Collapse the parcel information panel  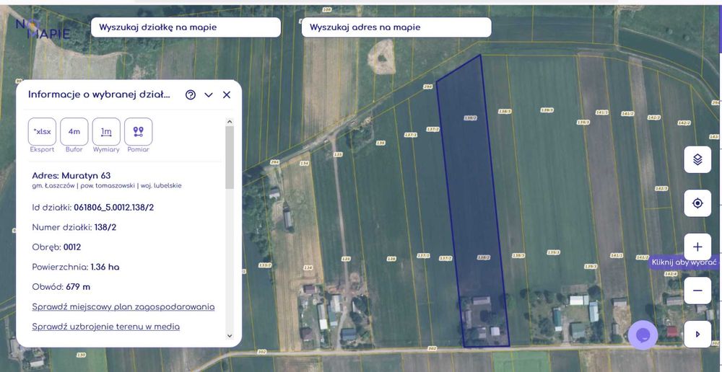coord(209,94)
